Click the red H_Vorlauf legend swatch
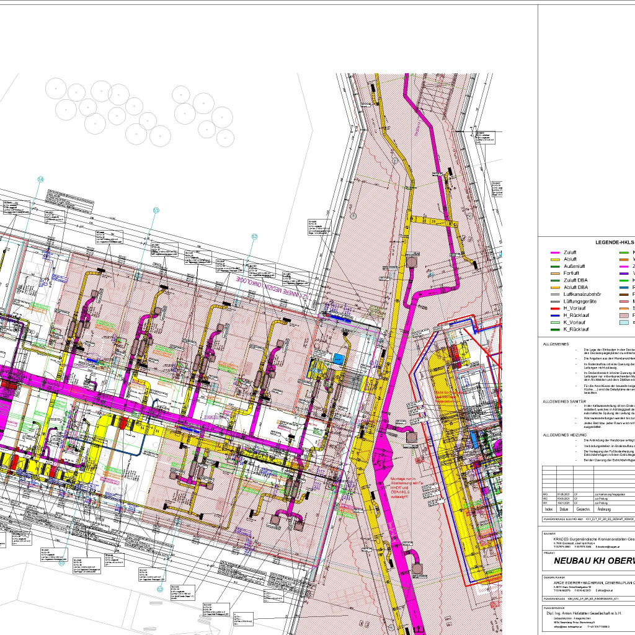 pos(555,308)
